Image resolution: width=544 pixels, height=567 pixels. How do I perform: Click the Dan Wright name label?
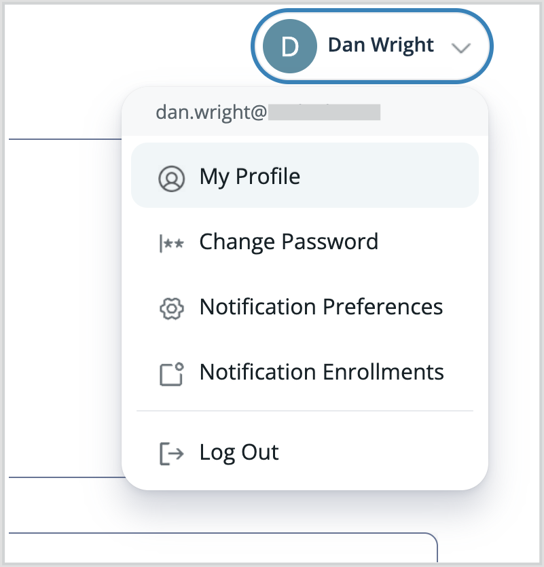point(380,45)
